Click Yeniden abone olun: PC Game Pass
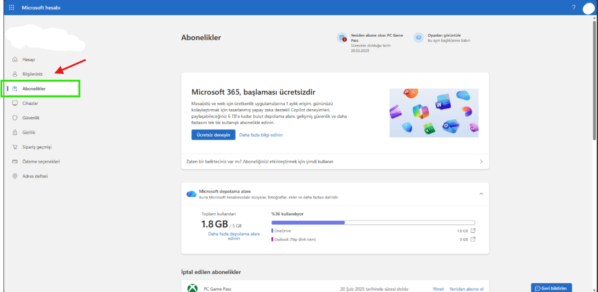The height and width of the screenshot is (292, 598). point(377,38)
